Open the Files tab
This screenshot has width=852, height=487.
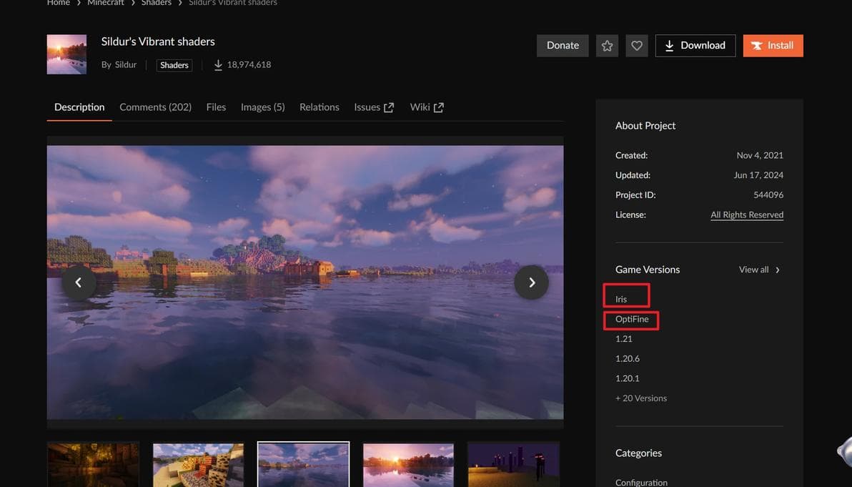click(x=217, y=107)
